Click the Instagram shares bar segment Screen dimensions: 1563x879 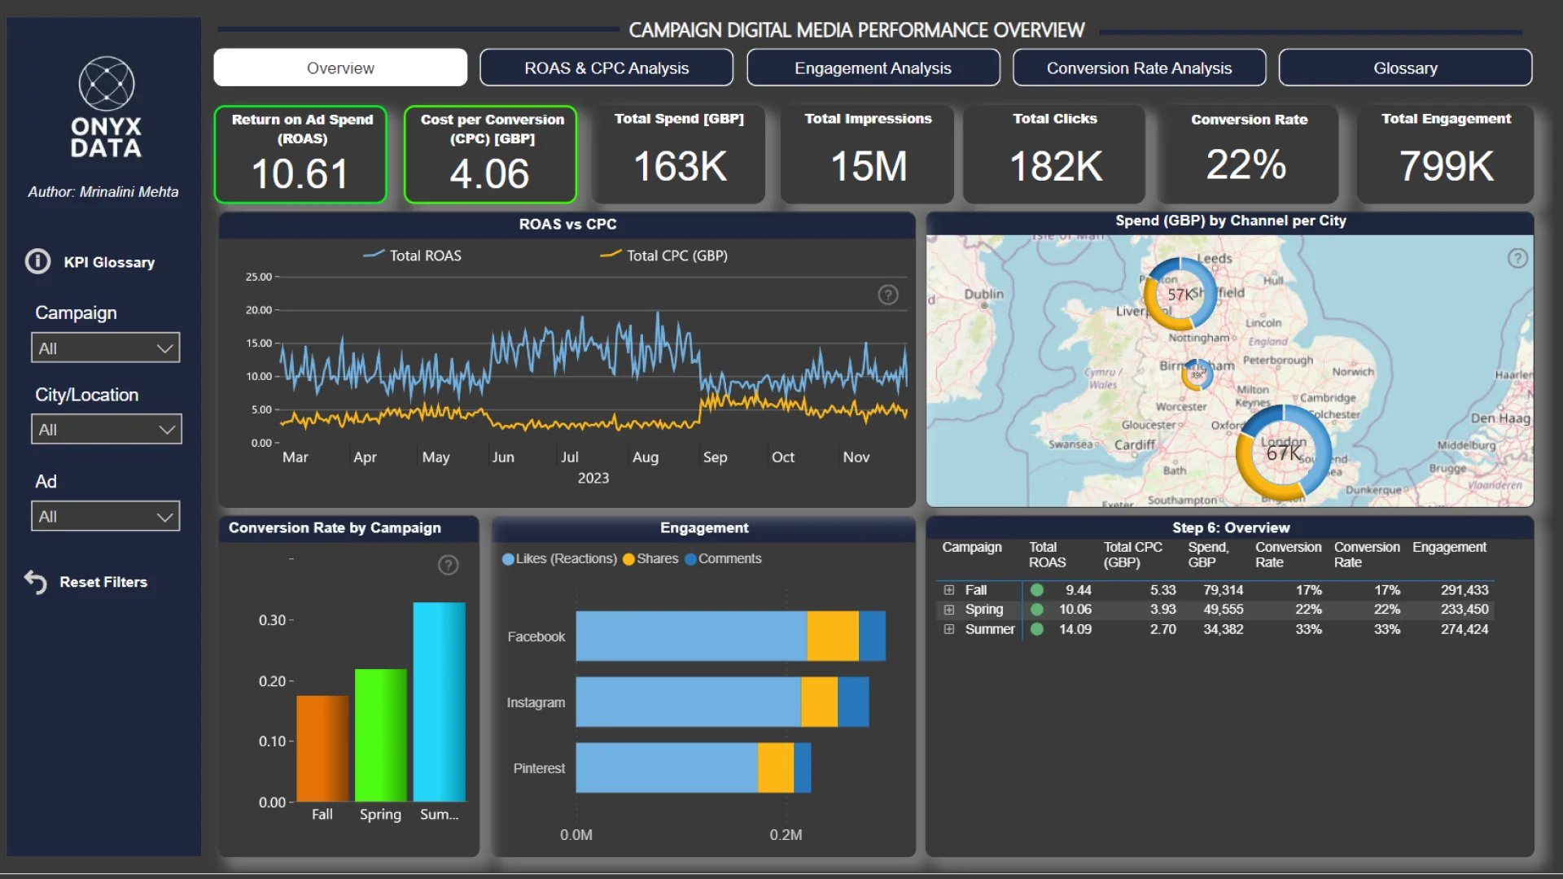[819, 702]
